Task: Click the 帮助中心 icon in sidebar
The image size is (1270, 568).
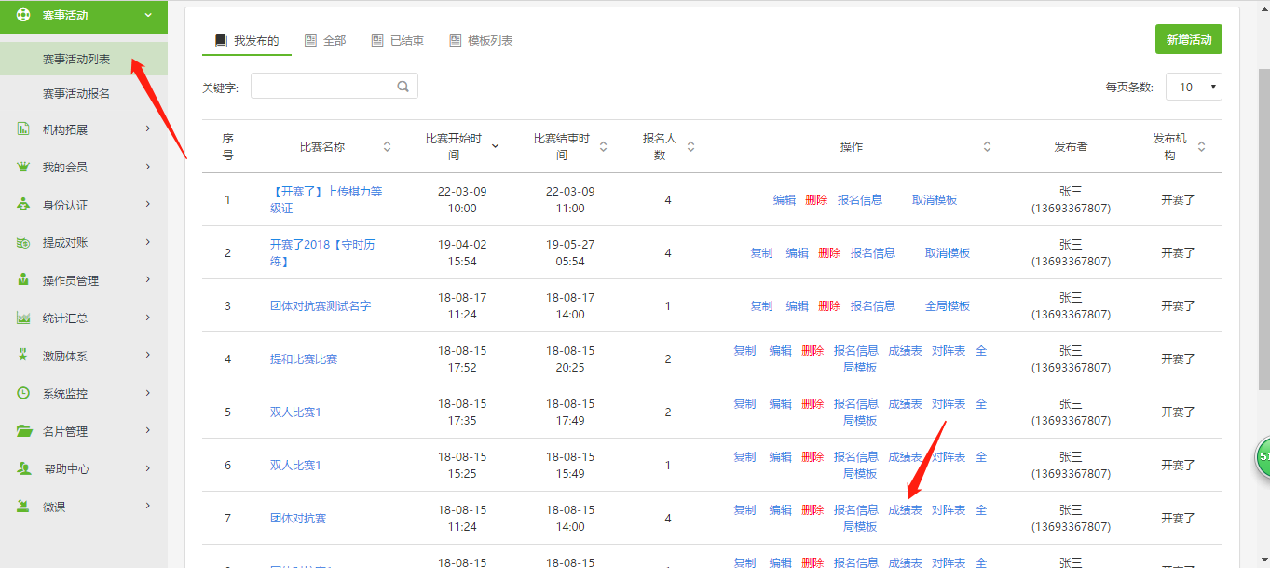Action: pos(24,468)
